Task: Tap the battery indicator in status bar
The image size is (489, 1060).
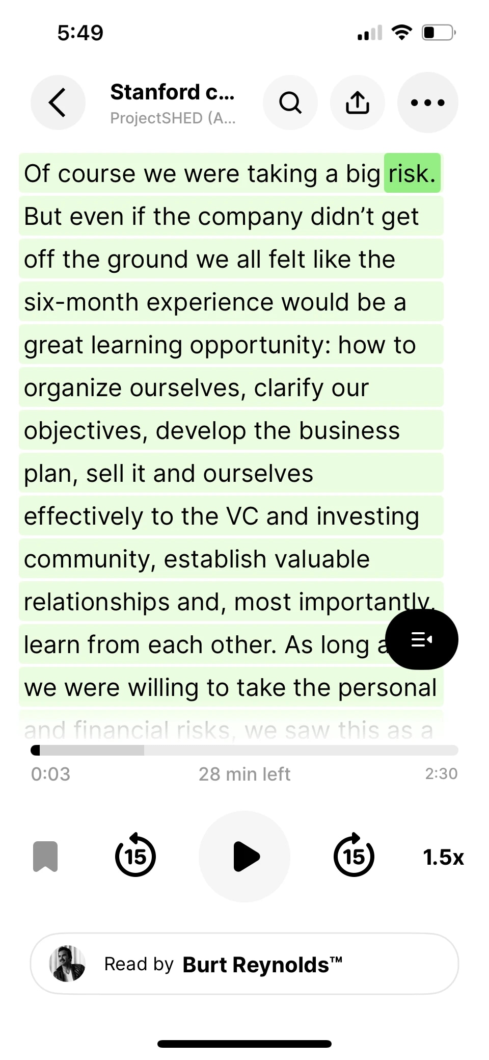Action: pyautogui.click(x=438, y=33)
